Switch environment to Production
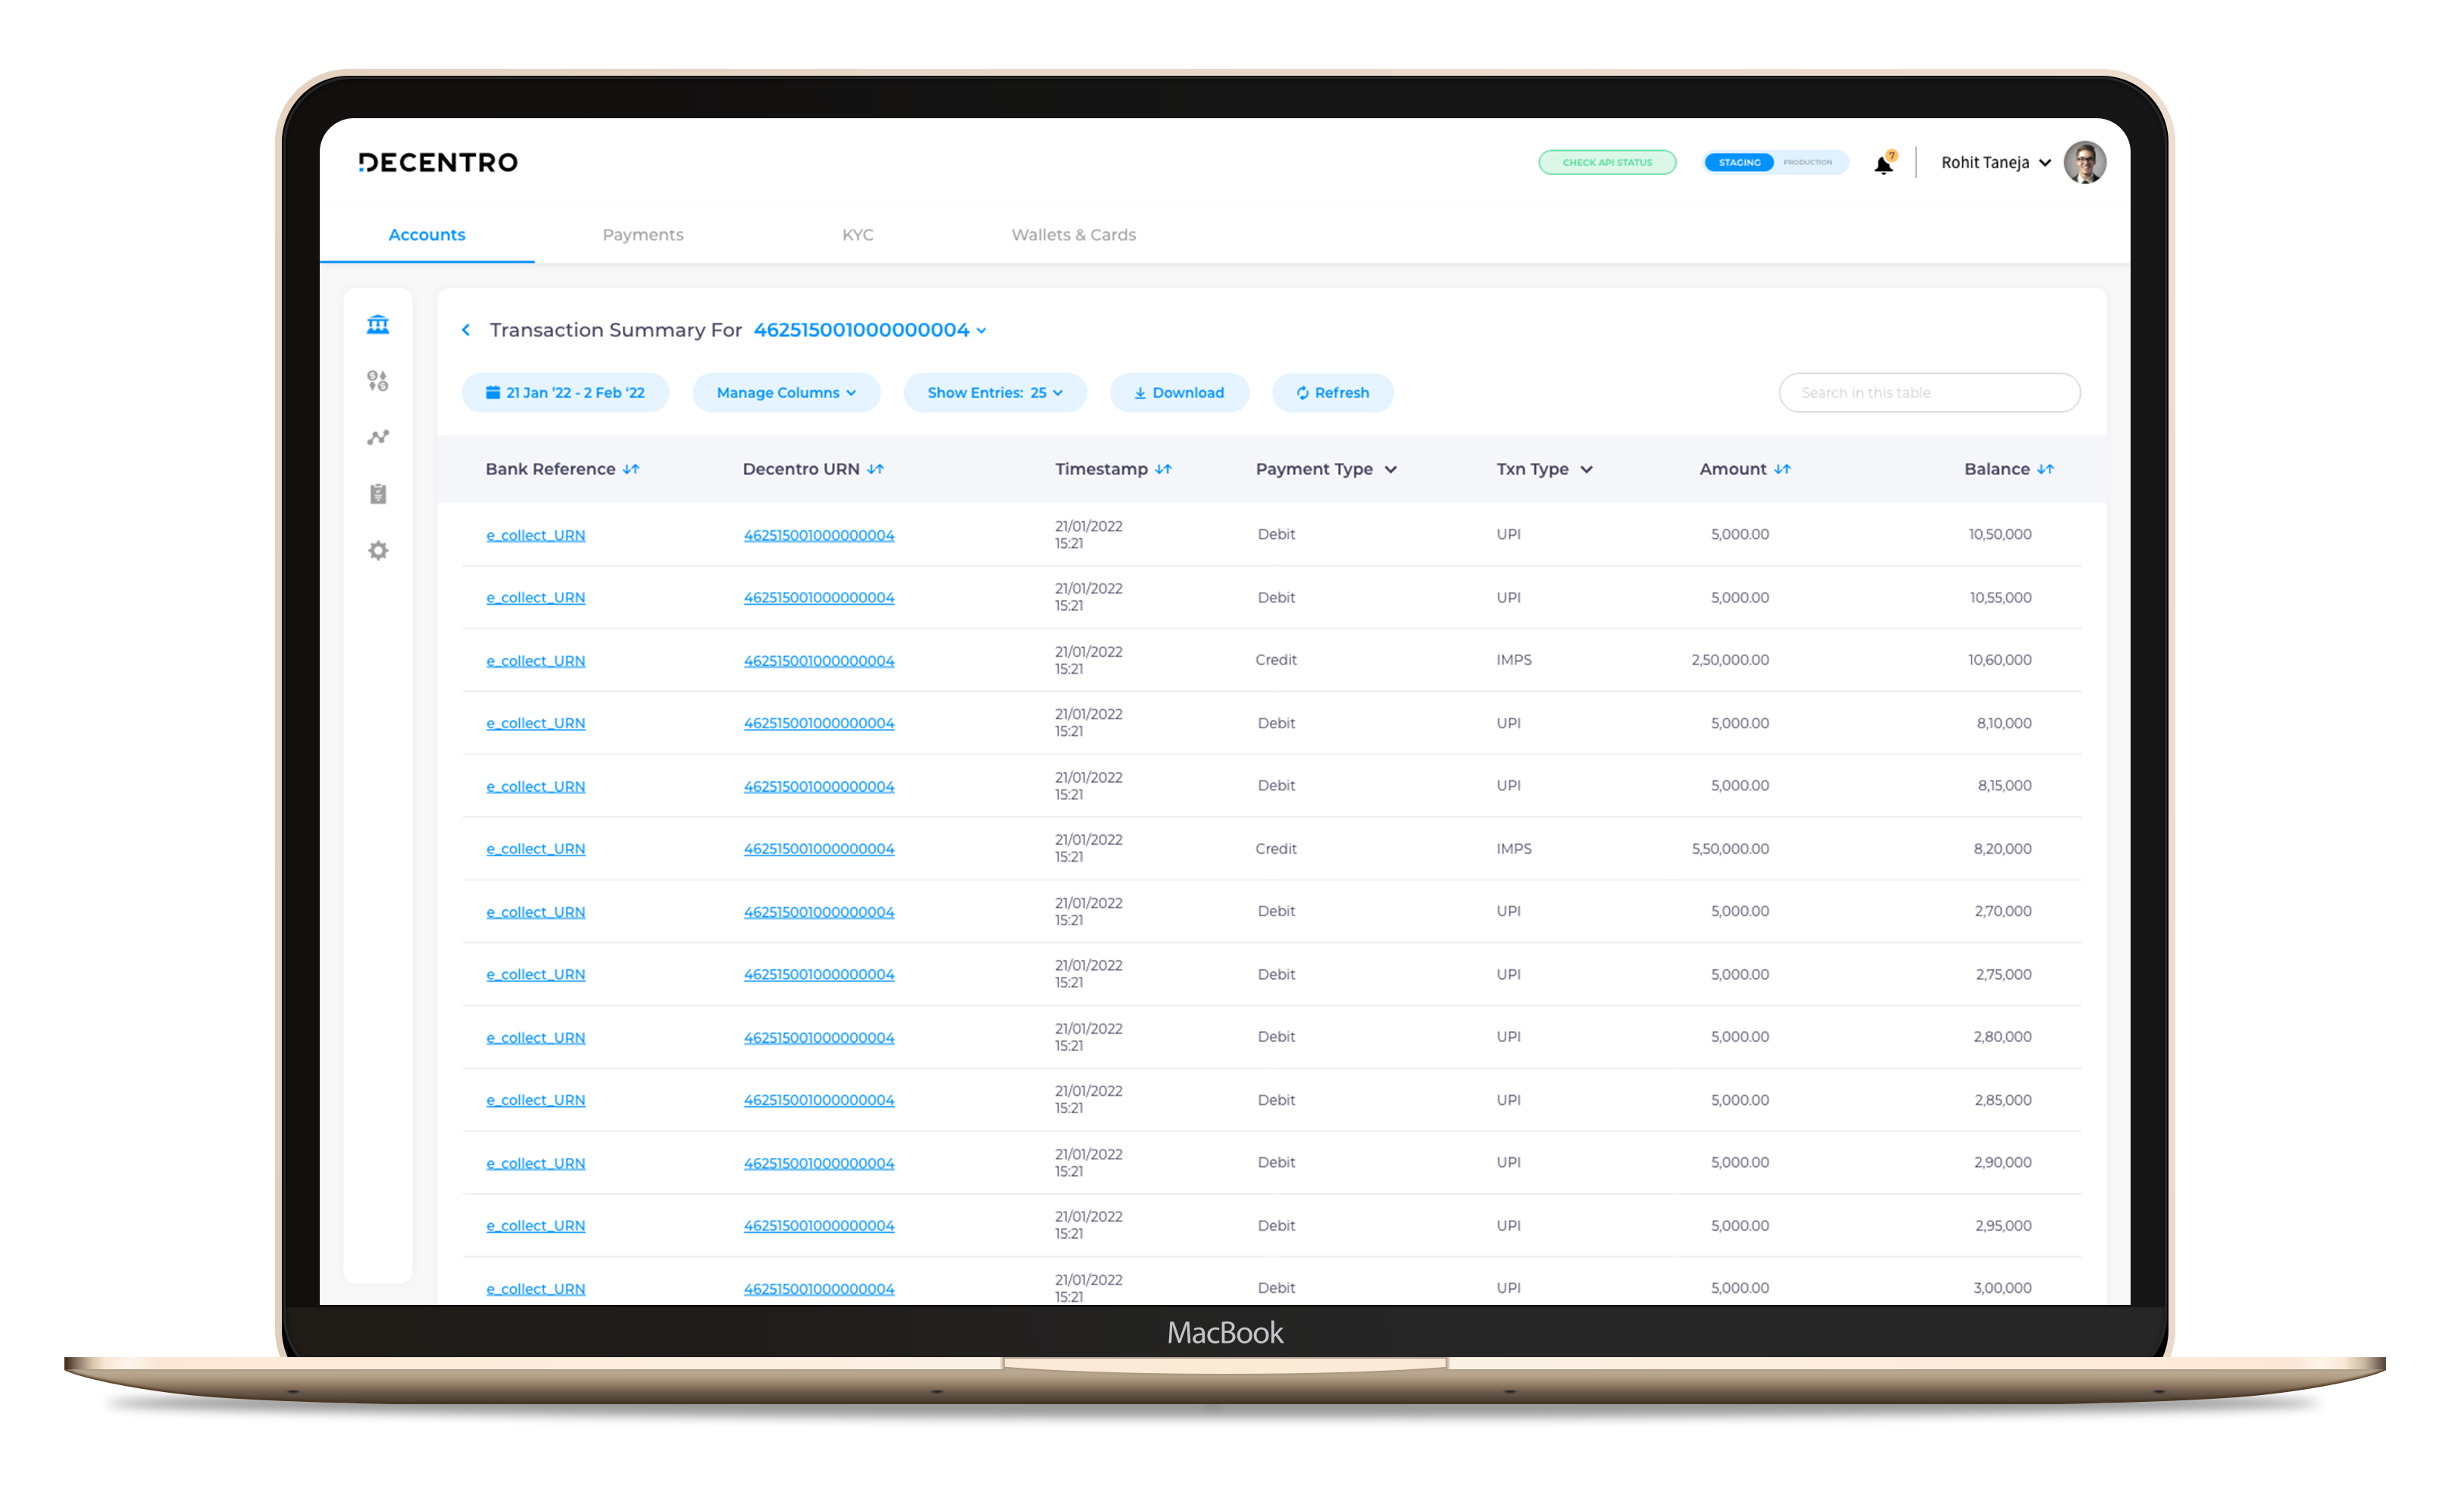This screenshot has width=2464, height=1489. coord(1809,162)
